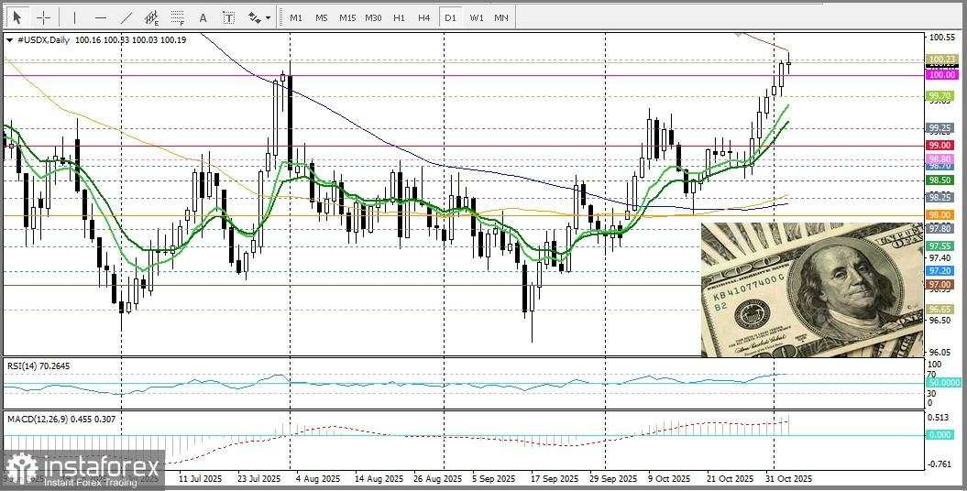
Task: Click the 100.23 current price label
Action: click(941, 60)
